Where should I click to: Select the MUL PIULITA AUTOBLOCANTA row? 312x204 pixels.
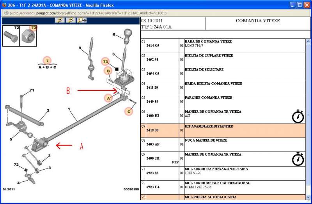(x=223, y=197)
